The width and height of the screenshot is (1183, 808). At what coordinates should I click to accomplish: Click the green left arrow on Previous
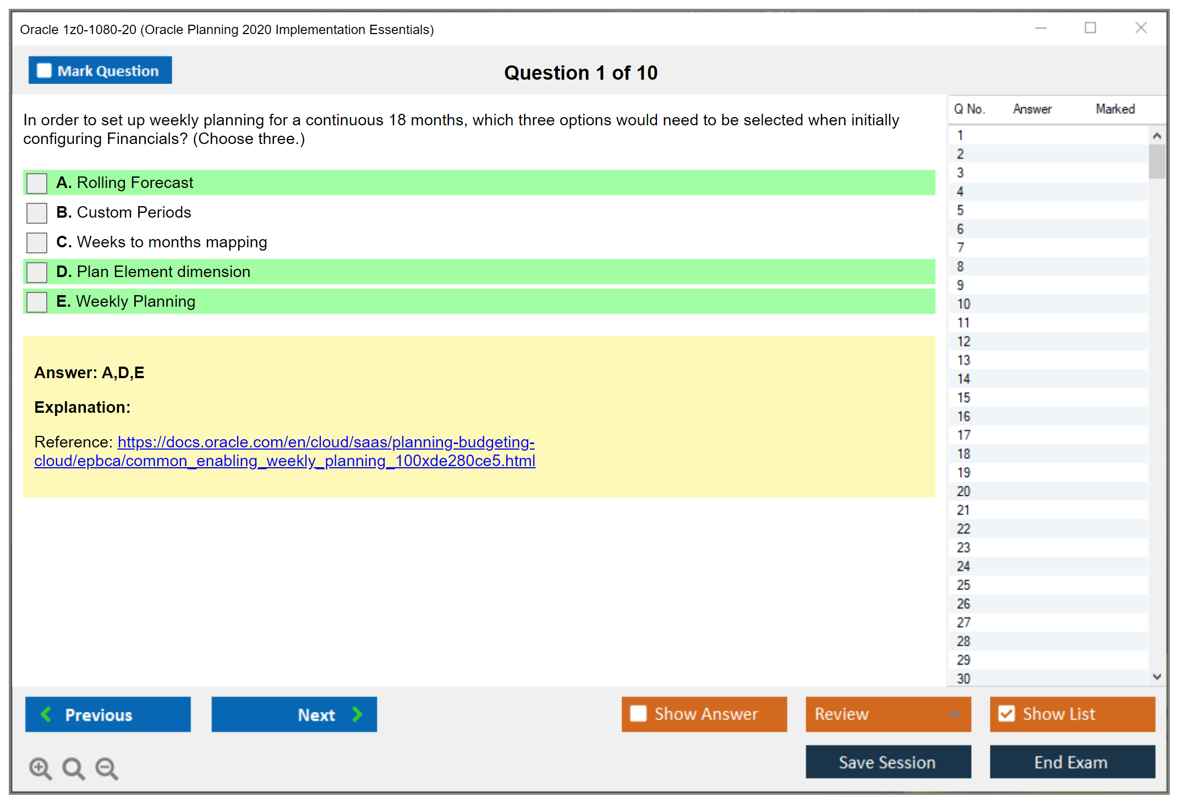46,714
